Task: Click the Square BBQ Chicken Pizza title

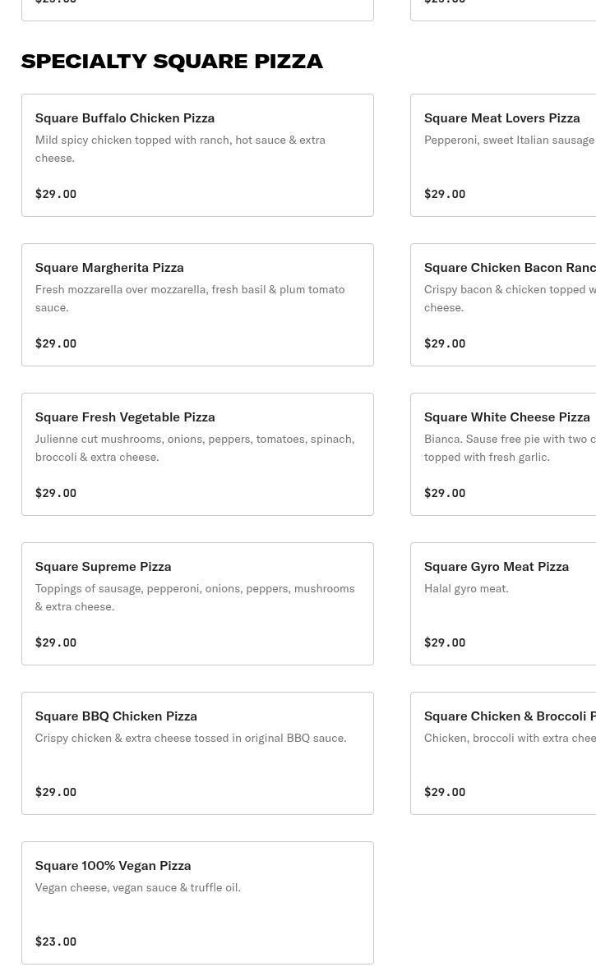Action: (116, 716)
